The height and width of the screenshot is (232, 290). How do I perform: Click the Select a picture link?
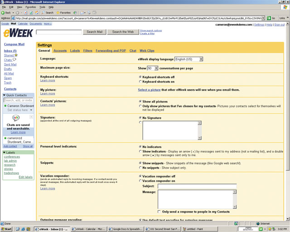point(149,90)
